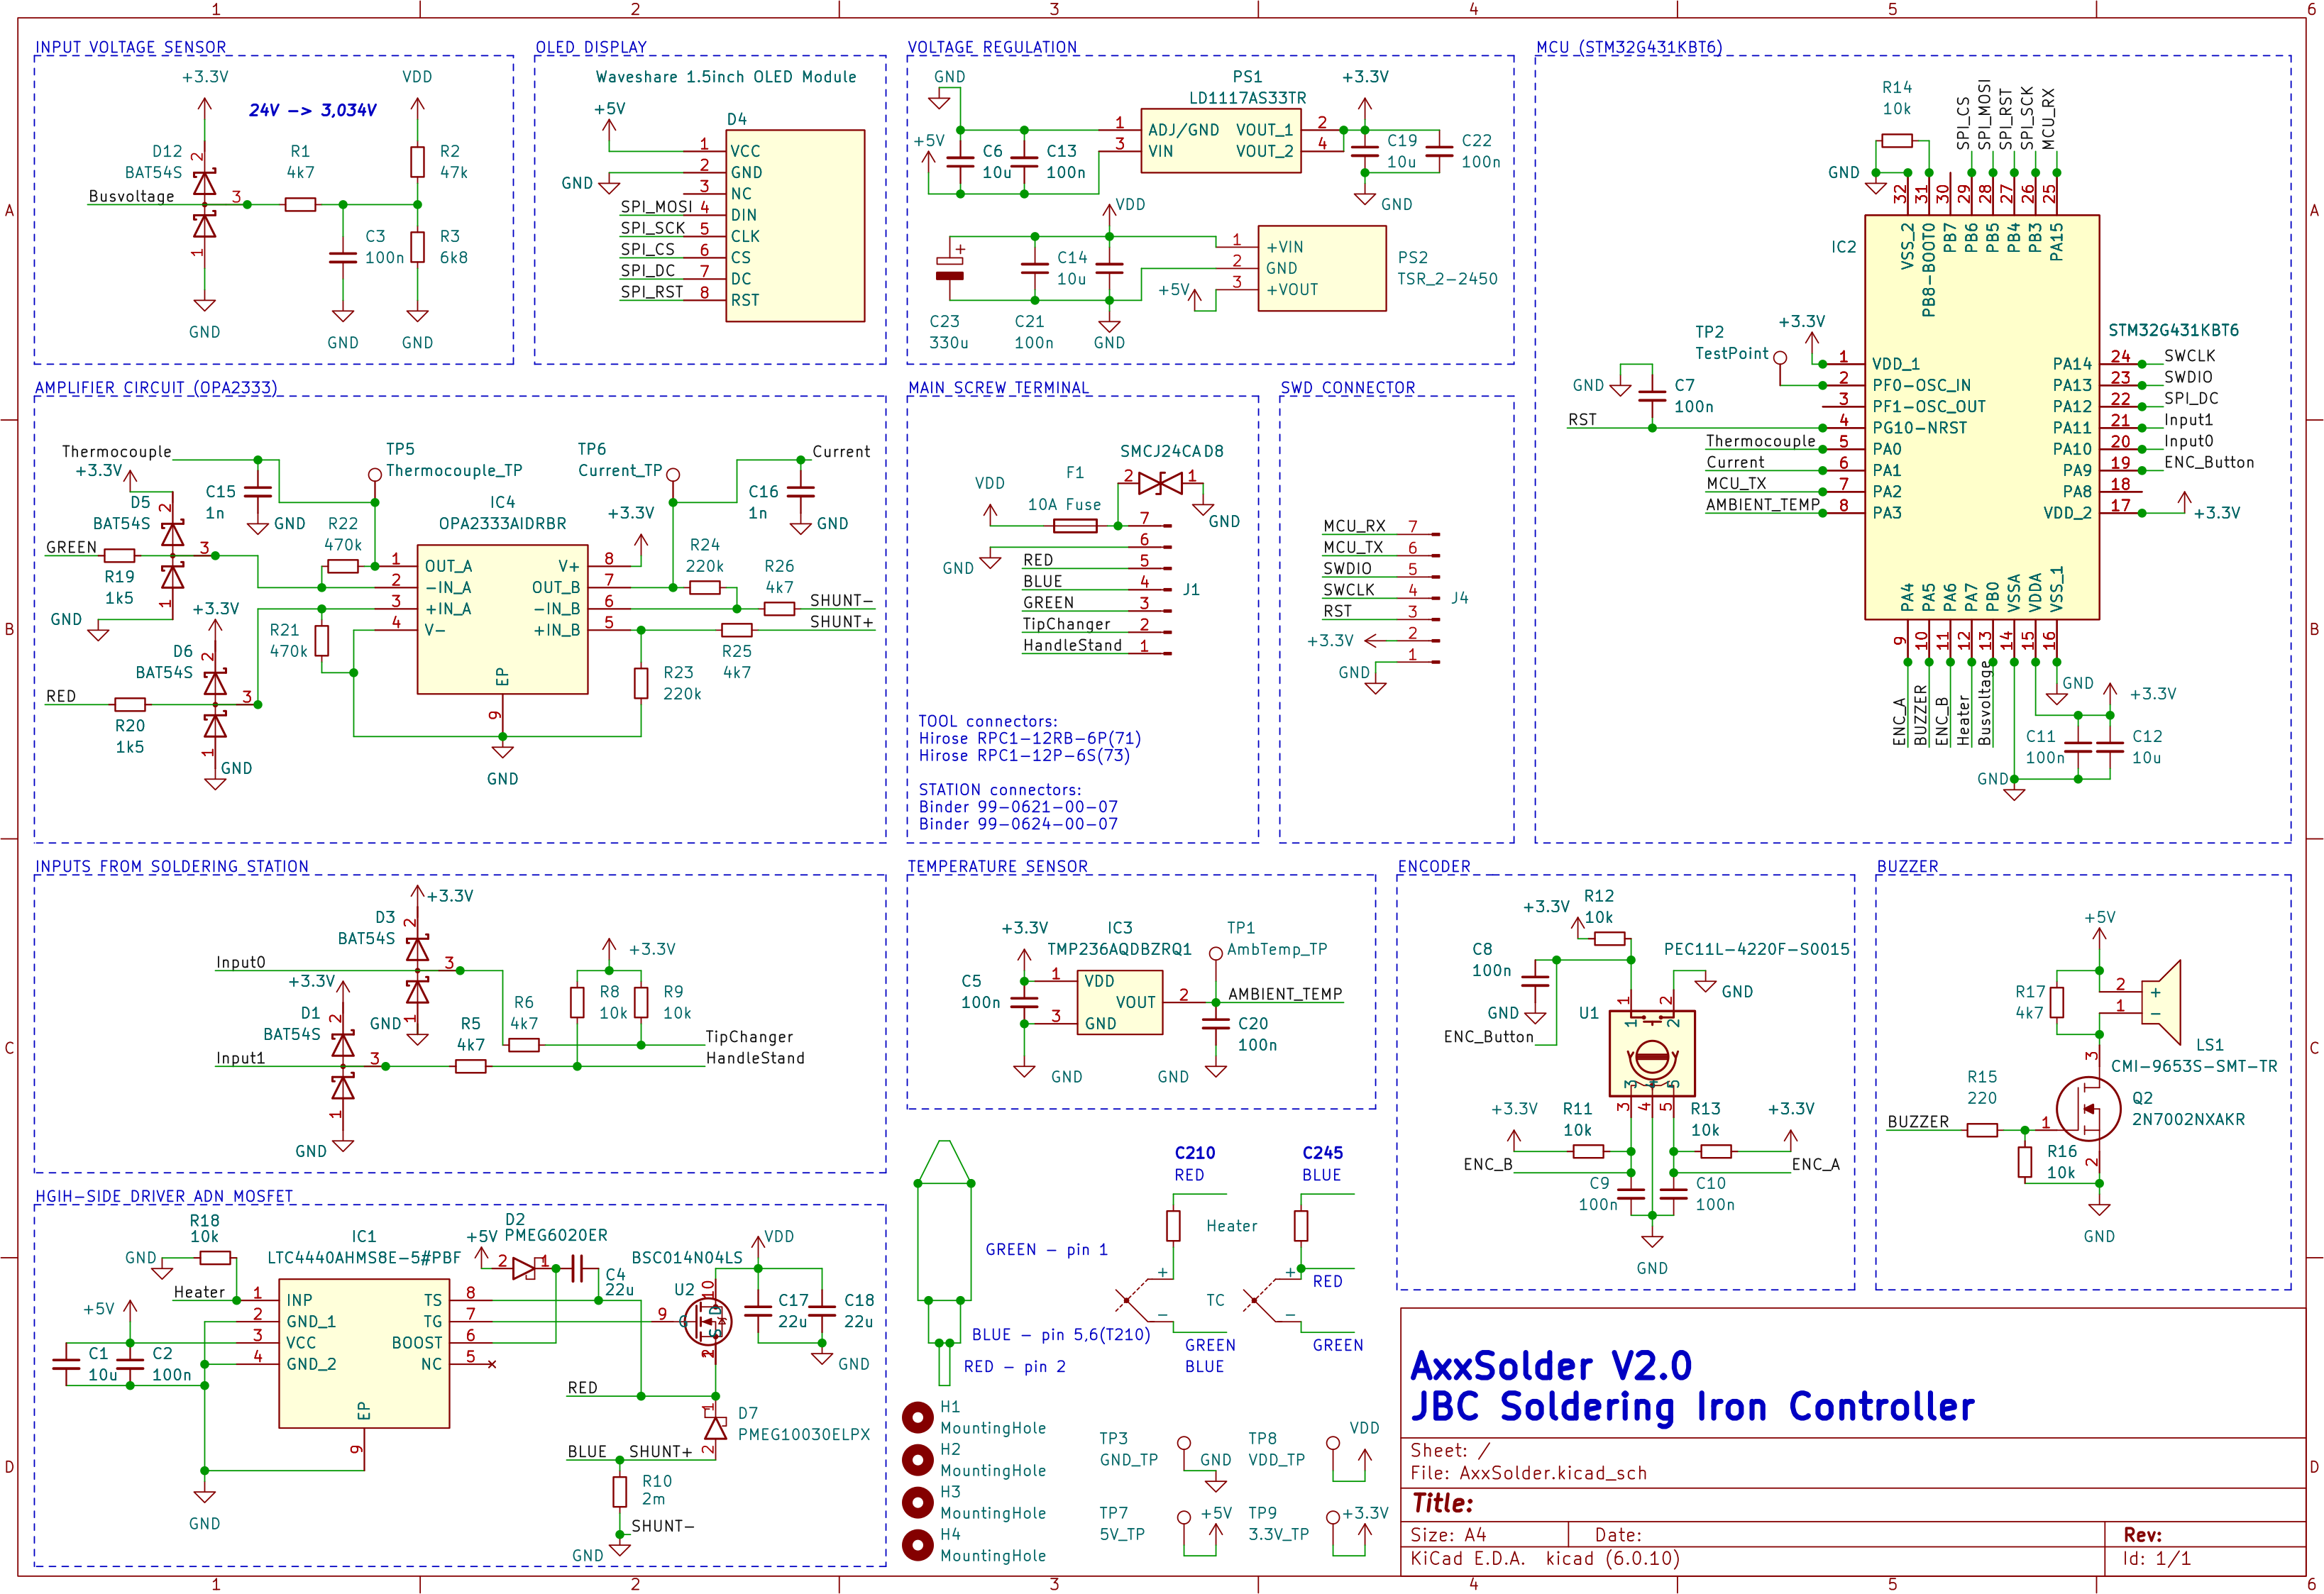Select the '24V -> 3,034V' annotation
2324x1594 pixels.
pos(313,110)
